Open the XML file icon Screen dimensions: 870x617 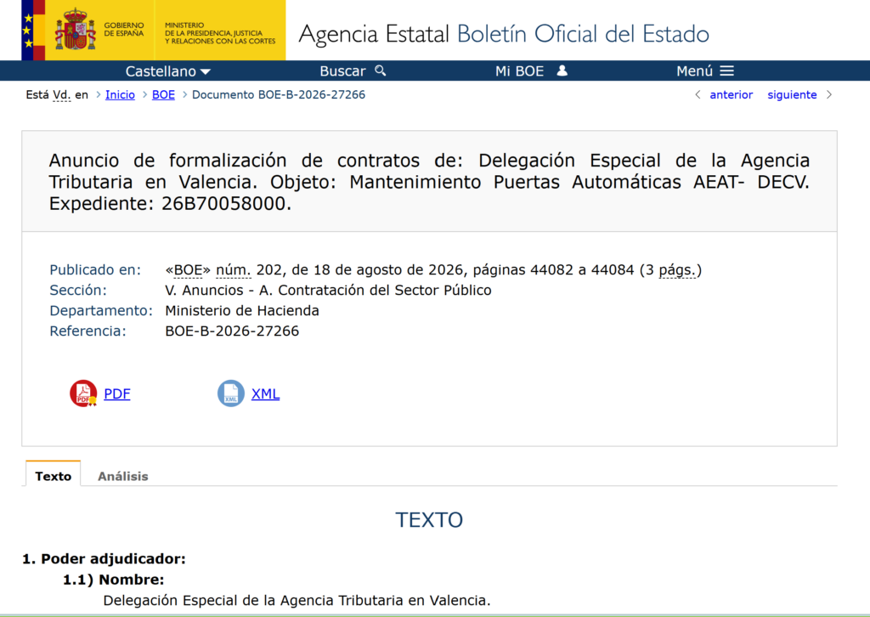pyautogui.click(x=231, y=393)
